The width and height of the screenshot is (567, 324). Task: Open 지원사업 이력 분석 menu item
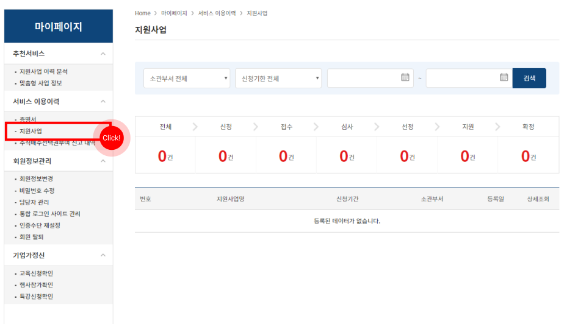(43, 71)
